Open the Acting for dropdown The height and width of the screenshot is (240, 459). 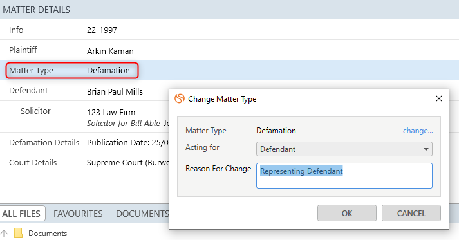[x=344, y=149]
